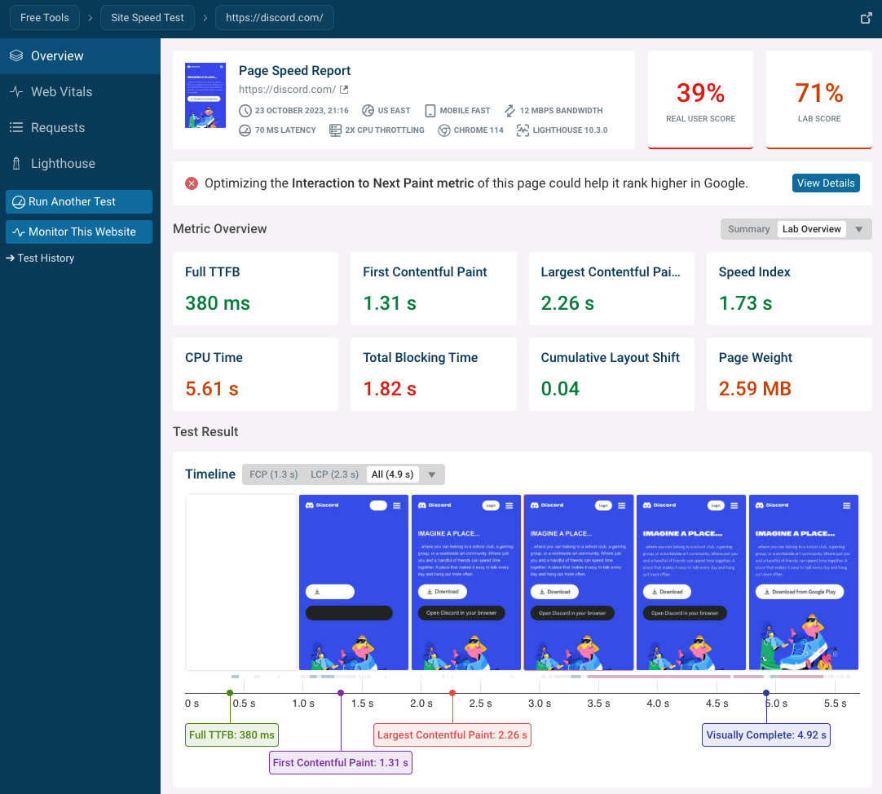Open the Largest Contentful Paint metric card
The height and width of the screenshot is (794, 882).
[x=611, y=289]
